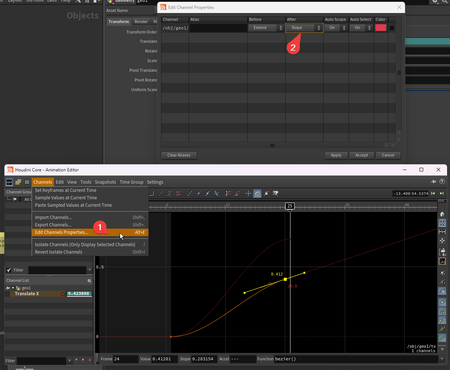Click the home view icon in graph sidebar
Viewport: 450px width, 370px height.
point(442,214)
